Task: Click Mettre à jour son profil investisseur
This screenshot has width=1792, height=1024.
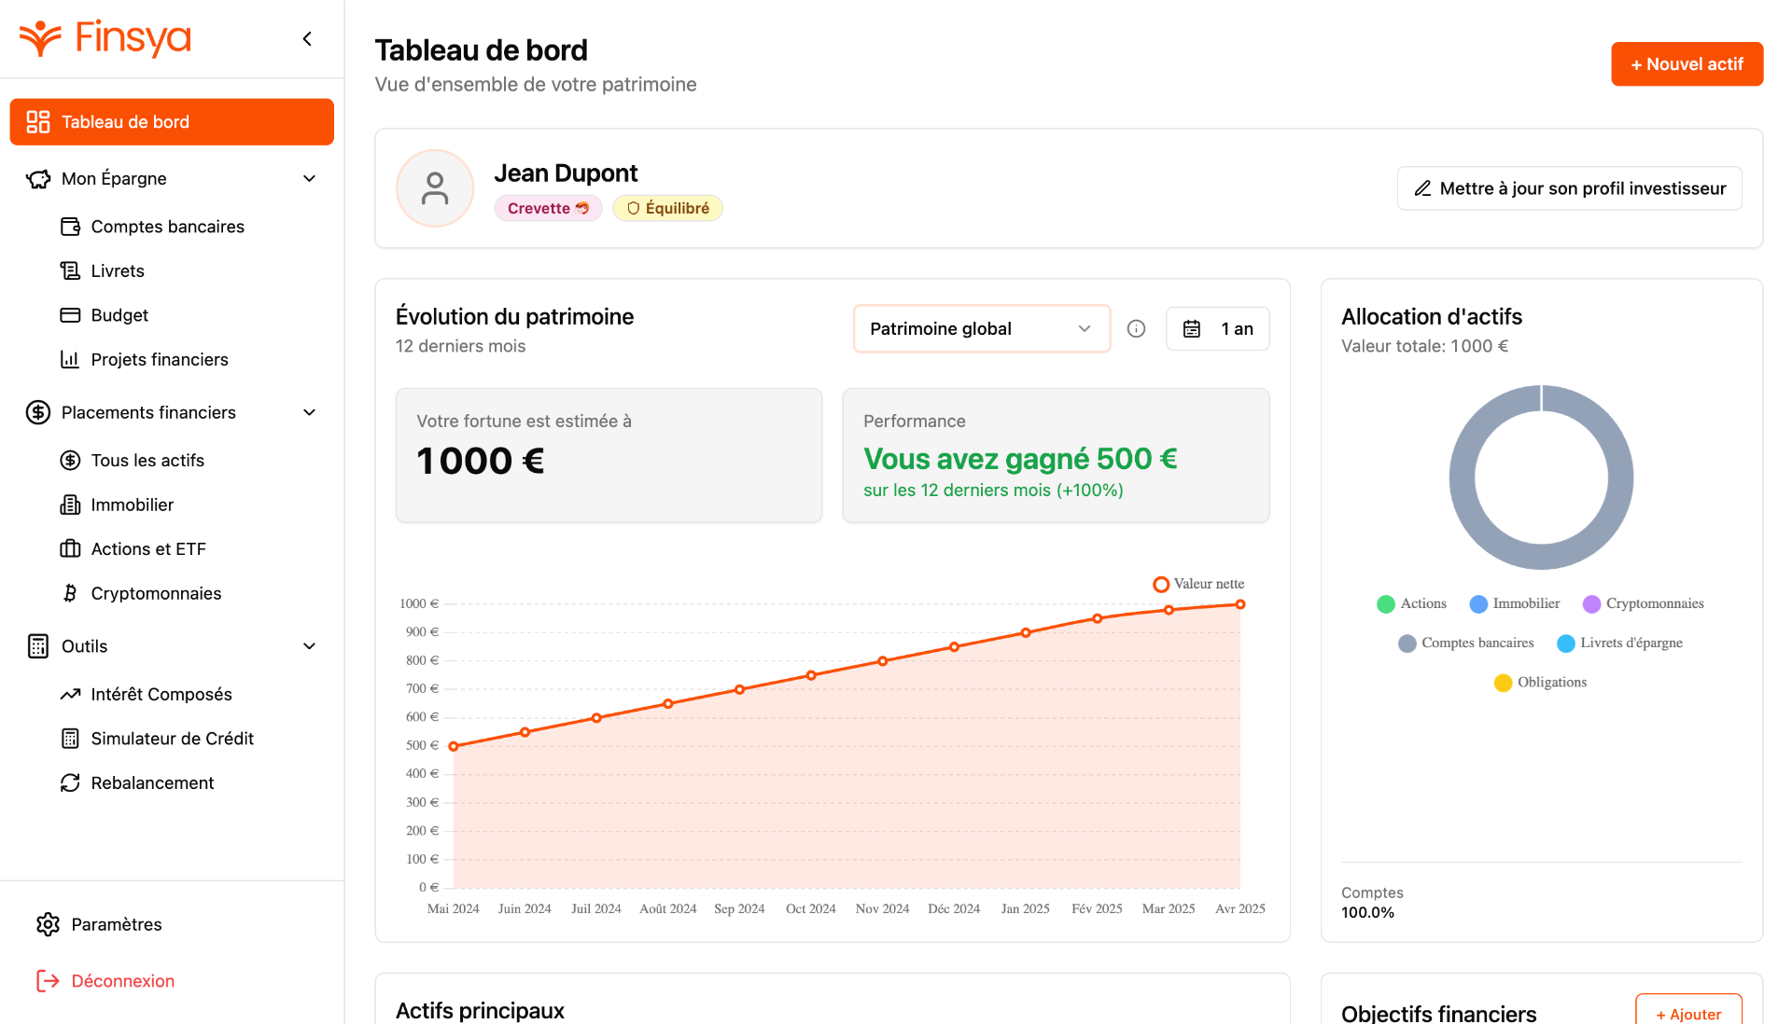Action: pyautogui.click(x=1570, y=188)
